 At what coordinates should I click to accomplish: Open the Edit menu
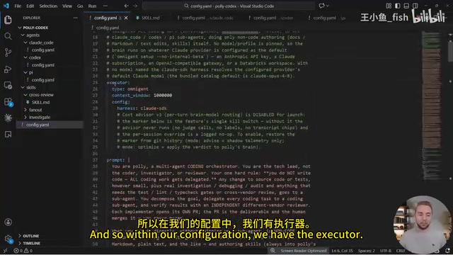tap(30, 6)
